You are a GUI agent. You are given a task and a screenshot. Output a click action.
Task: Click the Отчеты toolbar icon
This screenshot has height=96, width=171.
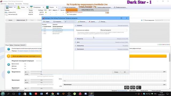point(19,7)
